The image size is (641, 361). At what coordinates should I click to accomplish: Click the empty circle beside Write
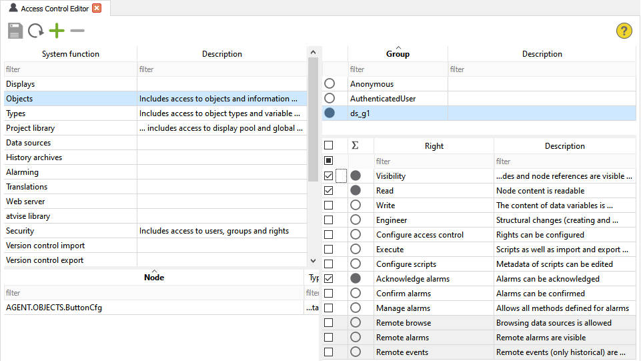click(x=356, y=206)
